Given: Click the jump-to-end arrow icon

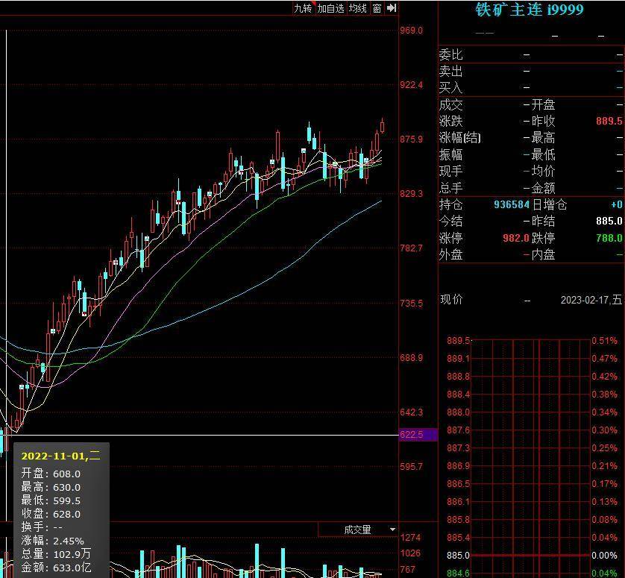Looking at the screenshot, I should click(392, 8).
